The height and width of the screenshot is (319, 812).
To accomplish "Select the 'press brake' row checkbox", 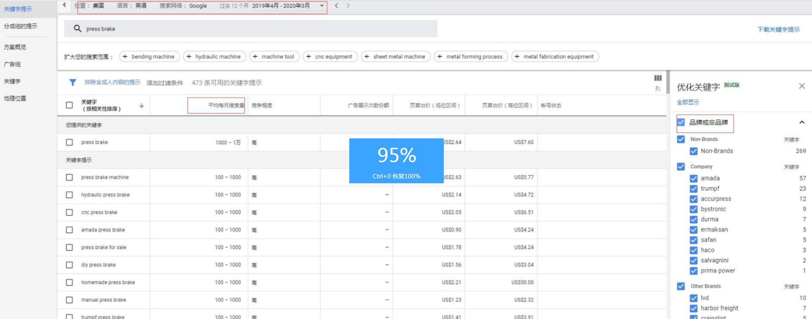I will pyautogui.click(x=69, y=142).
